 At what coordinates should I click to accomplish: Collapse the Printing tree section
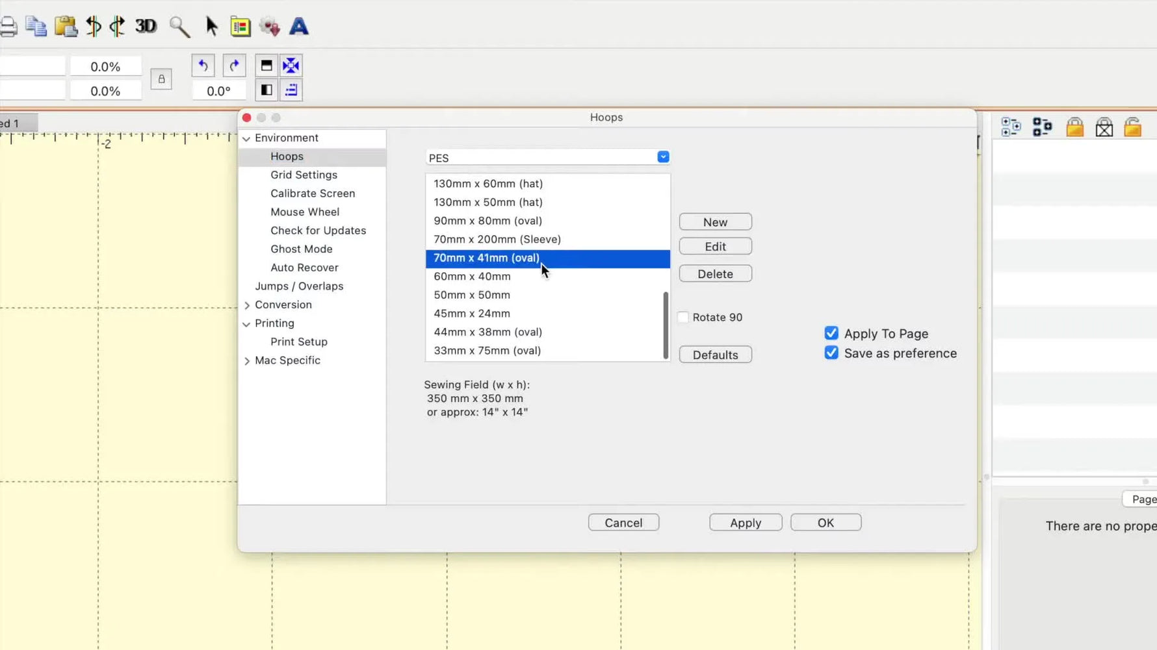tap(246, 323)
